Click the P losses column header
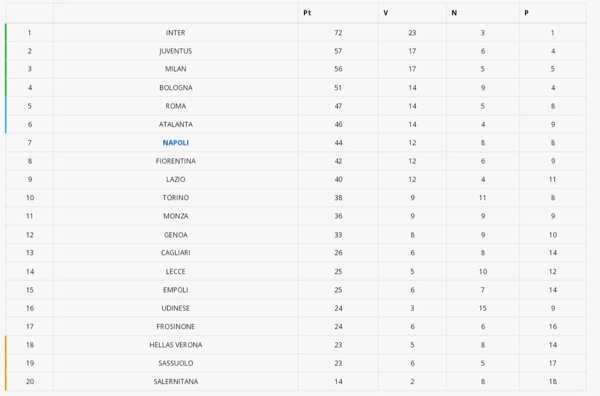This screenshot has height=396, width=600. click(527, 13)
